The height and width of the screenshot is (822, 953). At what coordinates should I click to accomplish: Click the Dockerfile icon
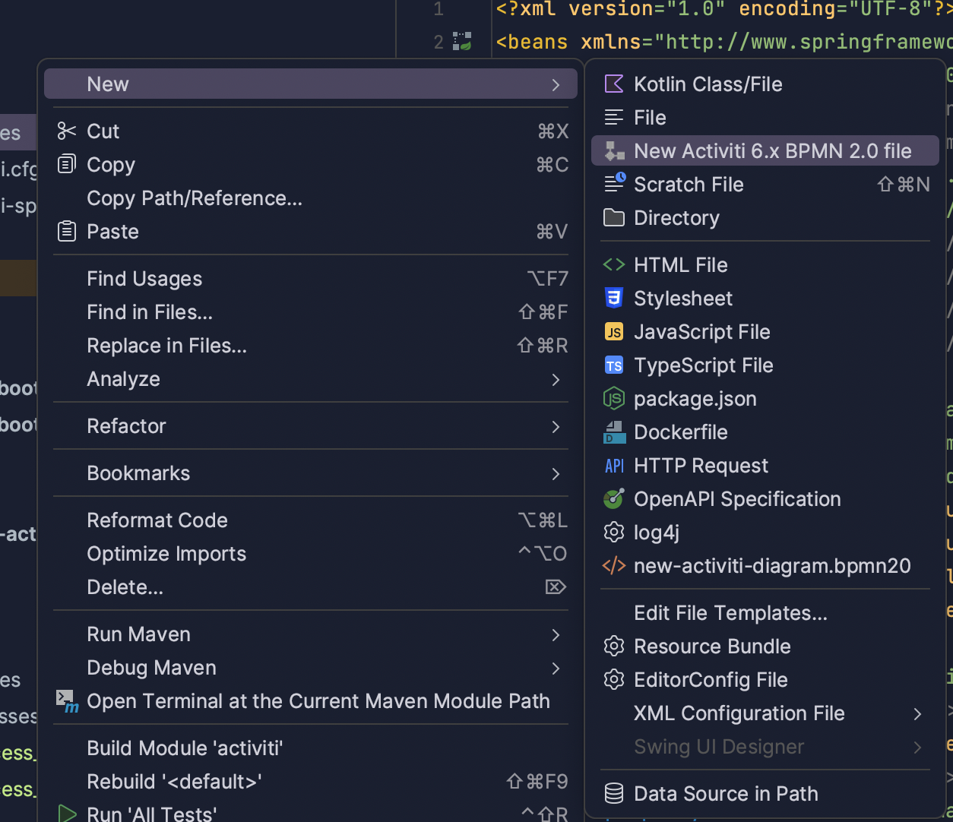click(614, 432)
